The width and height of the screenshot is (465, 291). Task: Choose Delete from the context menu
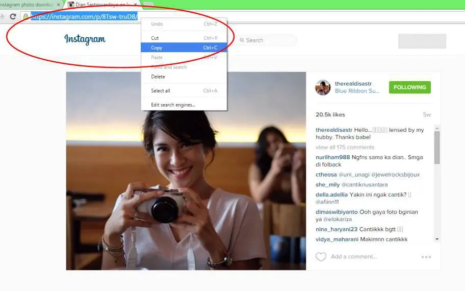click(x=158, y=77)
